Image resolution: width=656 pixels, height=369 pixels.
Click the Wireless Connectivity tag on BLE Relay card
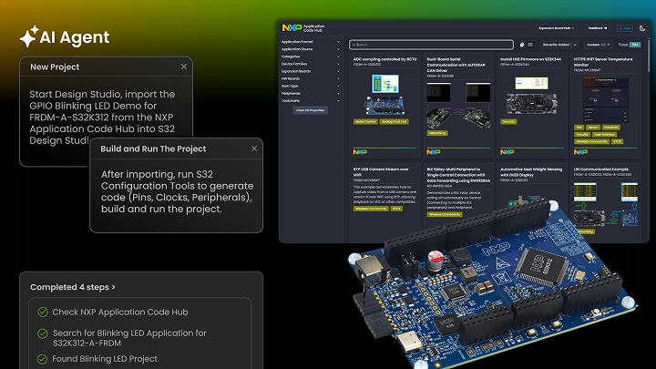(x=445, y=214)
